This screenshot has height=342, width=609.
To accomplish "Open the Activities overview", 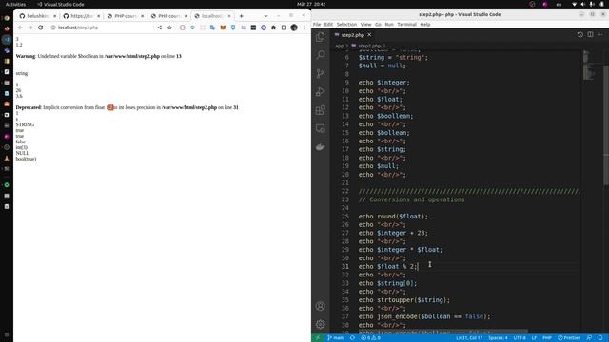I will pyautogui.click(x=15, y=4).
